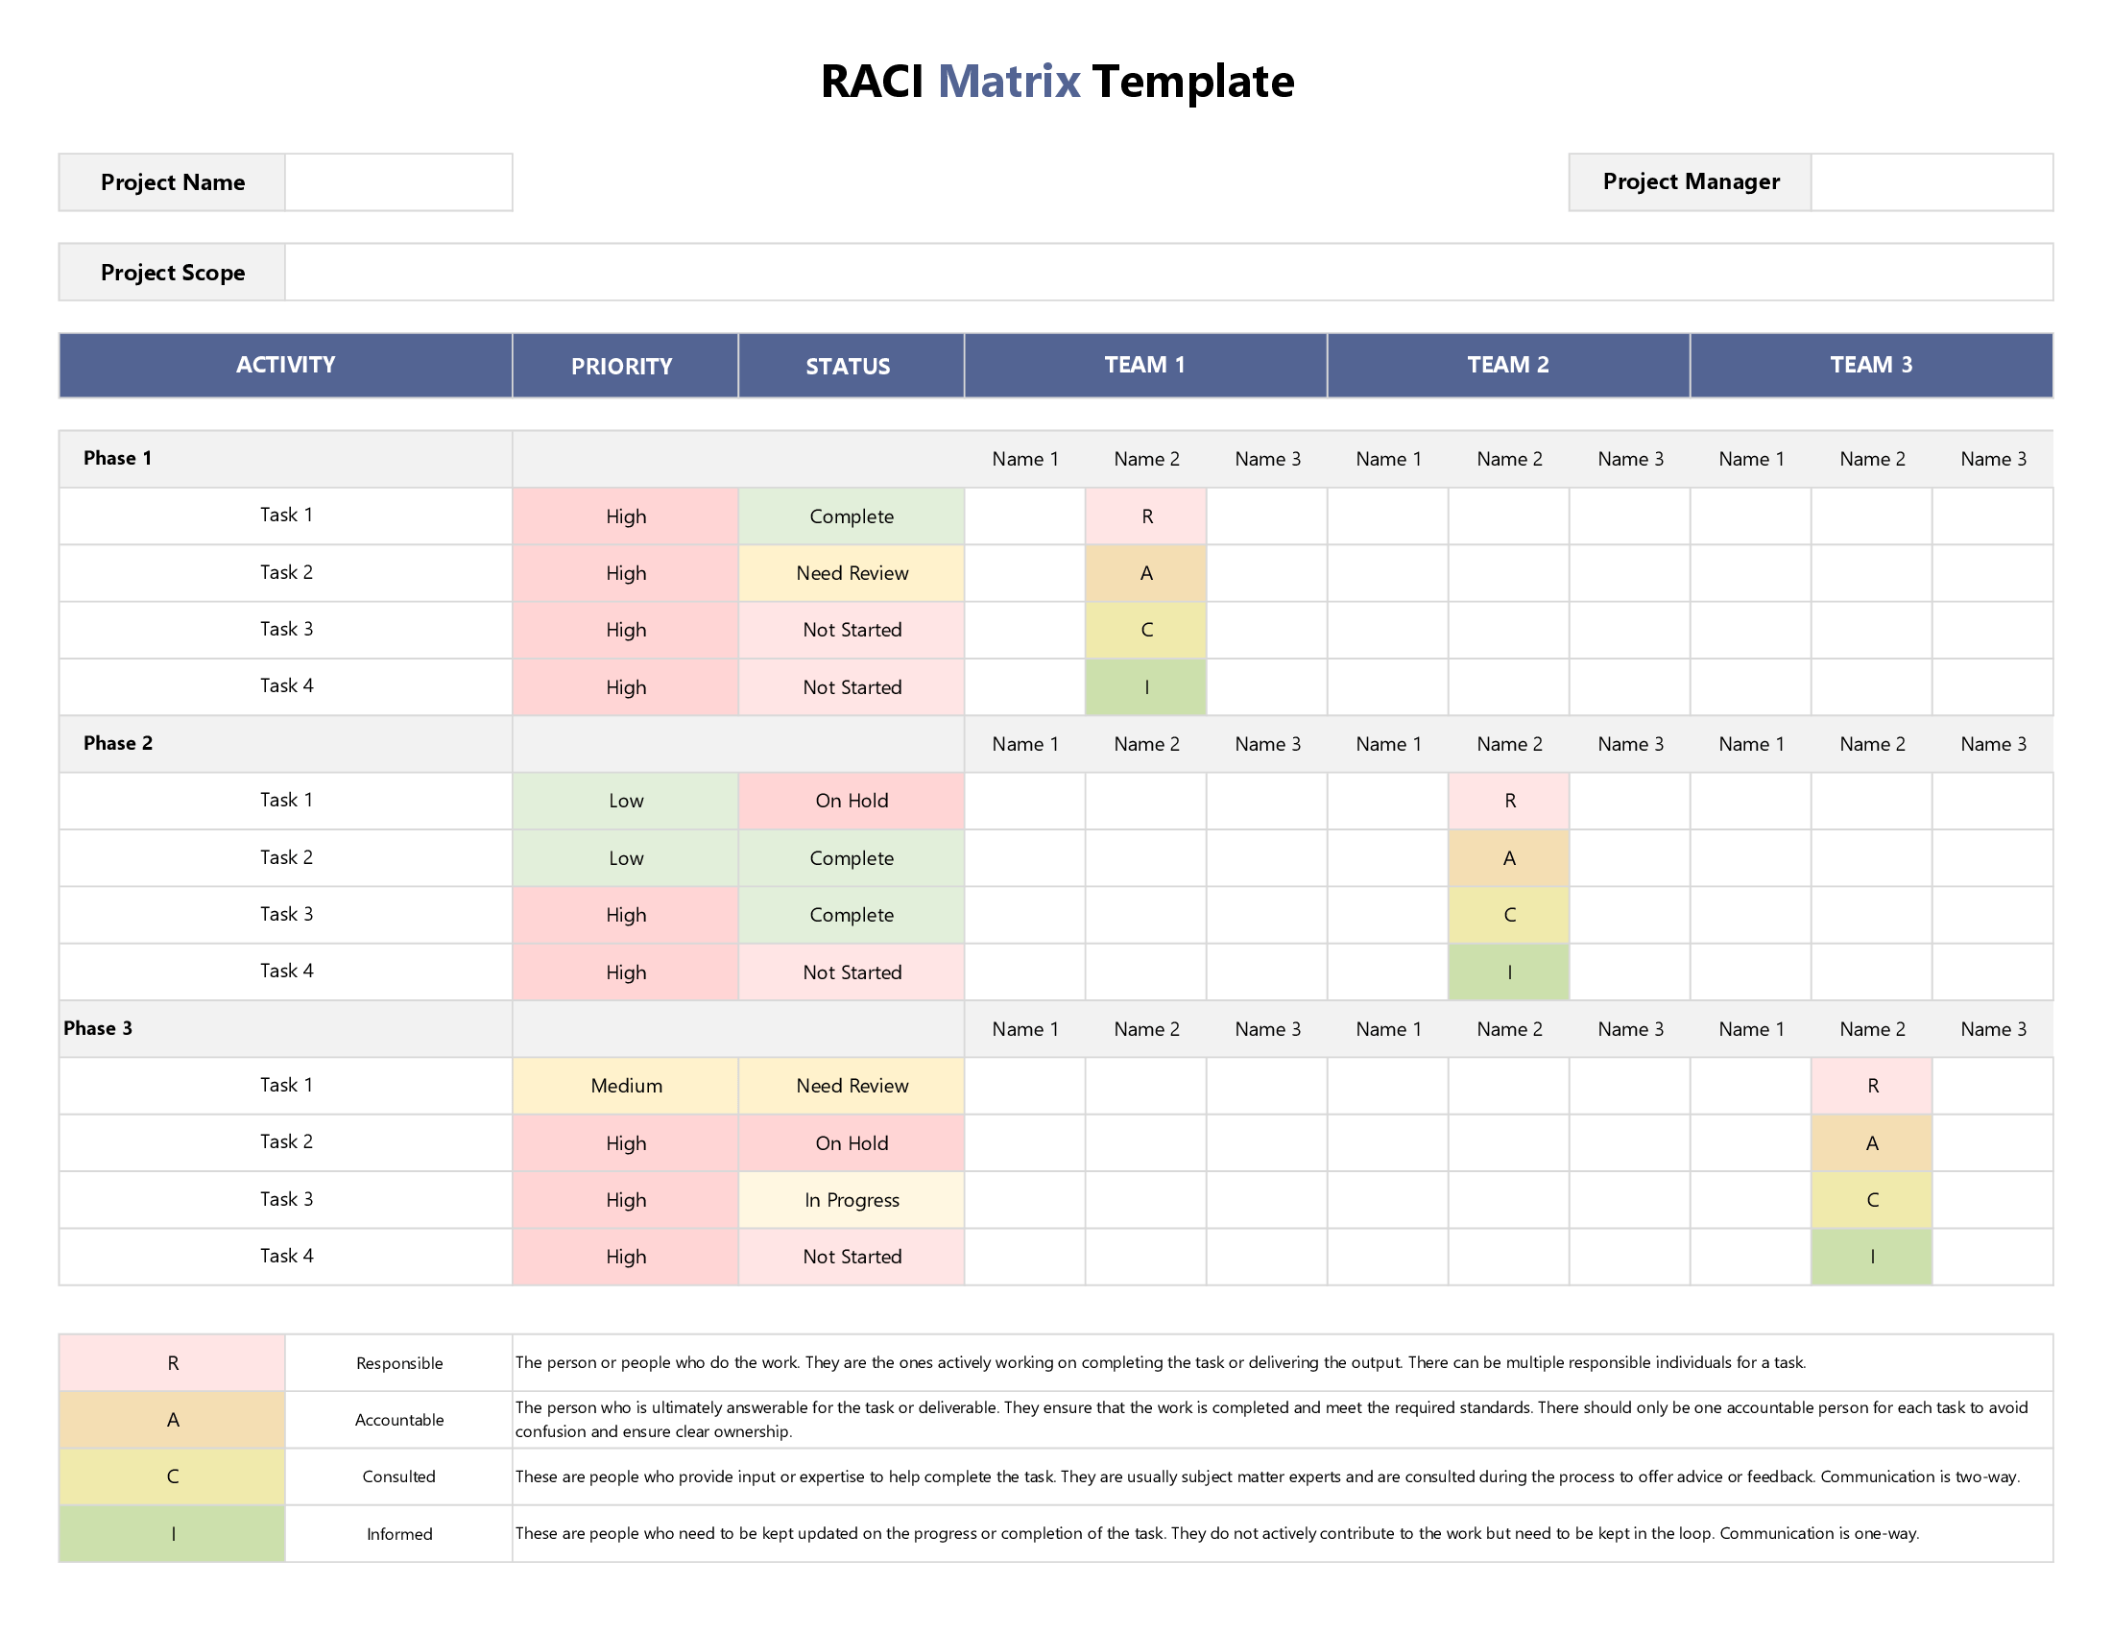This screenshot has height=1632, width=2112.
Task: Click the Project Name input field
Action: click(x=398, y=181)
